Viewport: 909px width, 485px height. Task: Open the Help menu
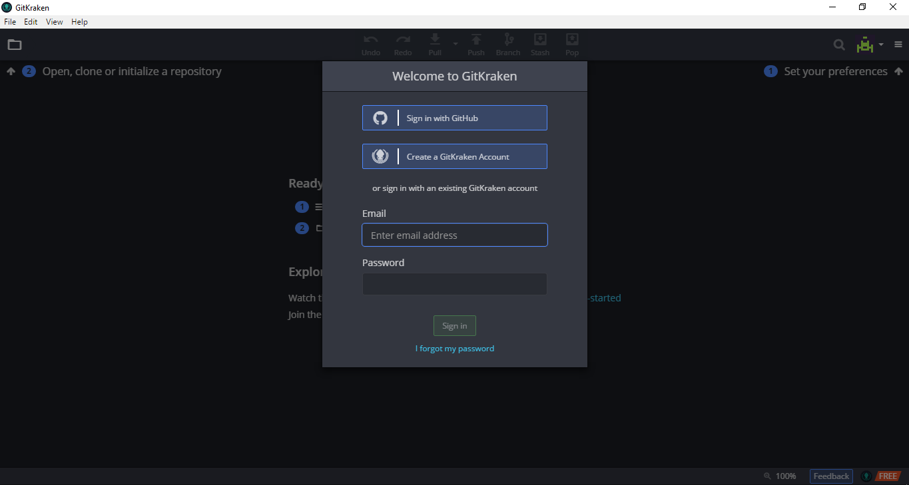pyautogui.click(x=79, y=21)
